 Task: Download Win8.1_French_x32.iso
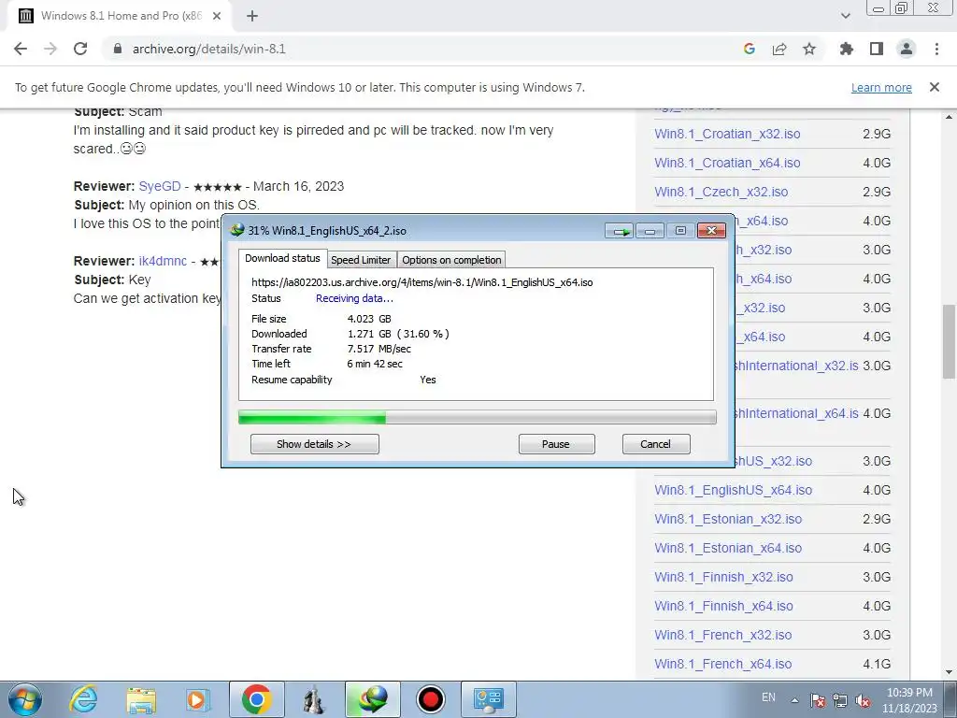pos(722,635)
